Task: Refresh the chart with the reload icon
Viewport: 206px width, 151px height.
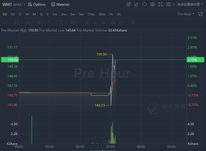Action: (144, 4)
